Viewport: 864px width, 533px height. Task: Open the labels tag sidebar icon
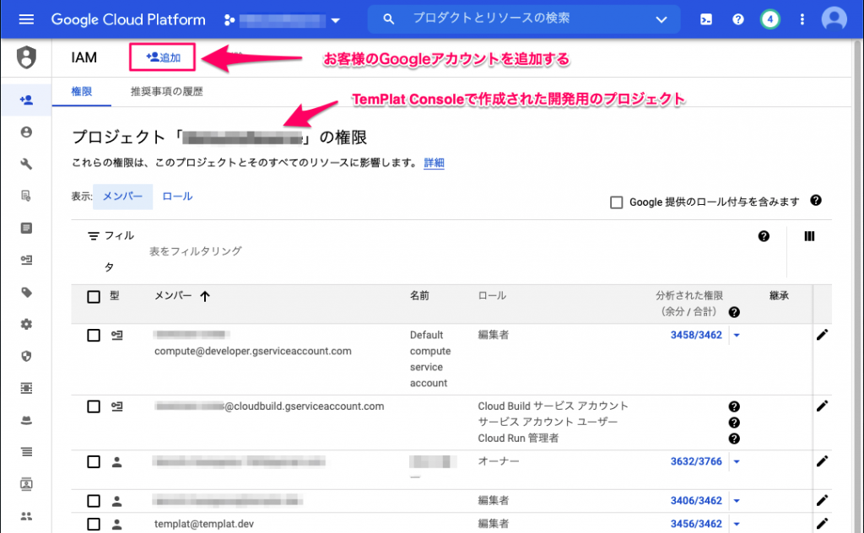tap(26, 292)
